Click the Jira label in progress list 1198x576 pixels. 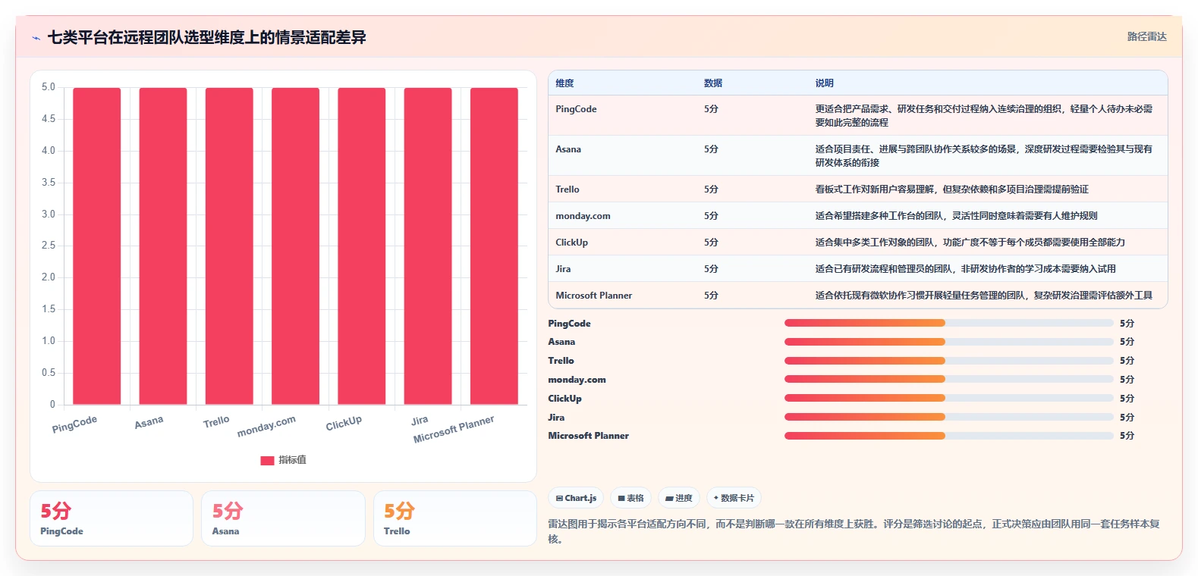tap(556, 418)
